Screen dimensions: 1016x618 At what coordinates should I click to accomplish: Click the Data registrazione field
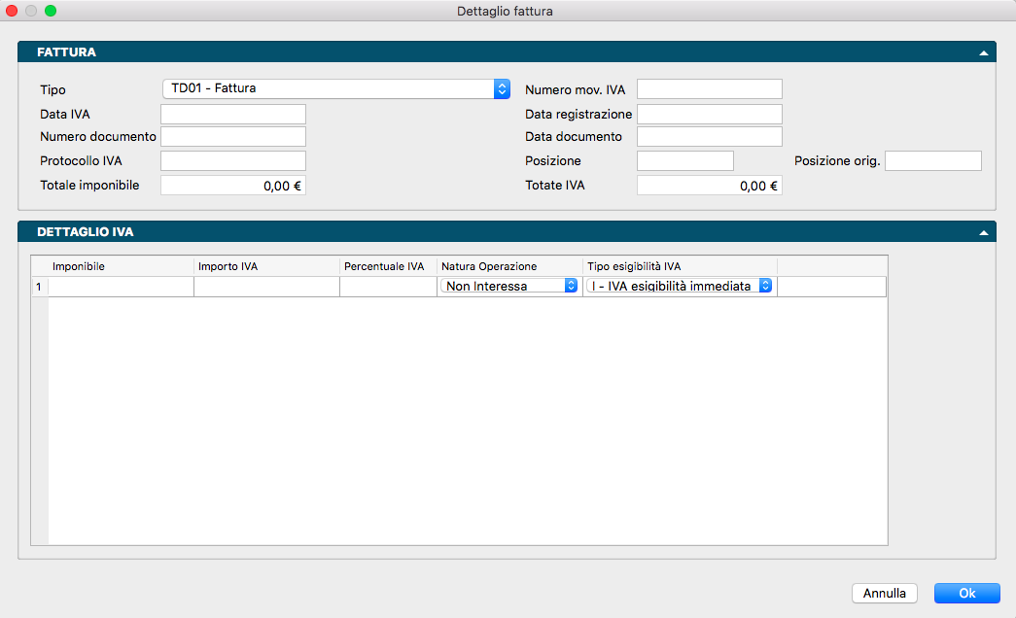[709, 115]
